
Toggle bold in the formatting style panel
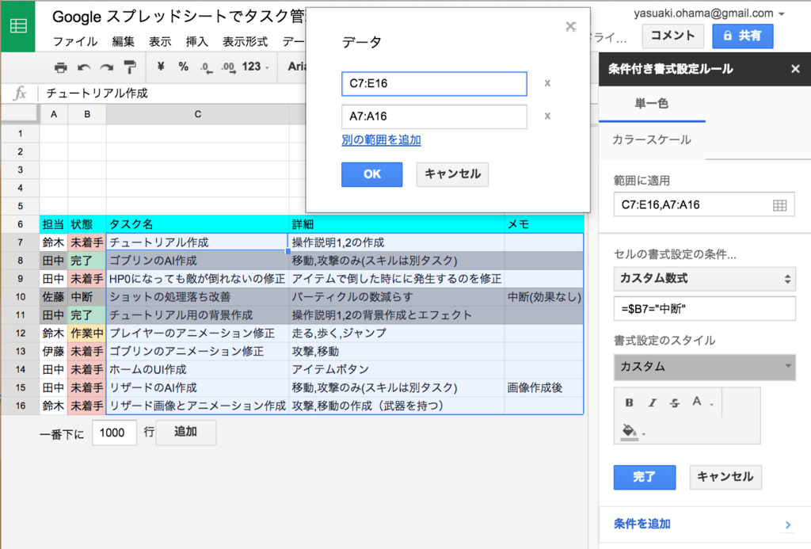point(630,402)
